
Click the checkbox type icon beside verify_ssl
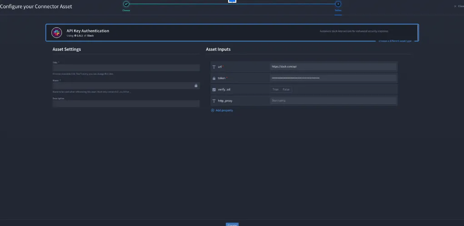pos(214,89)
